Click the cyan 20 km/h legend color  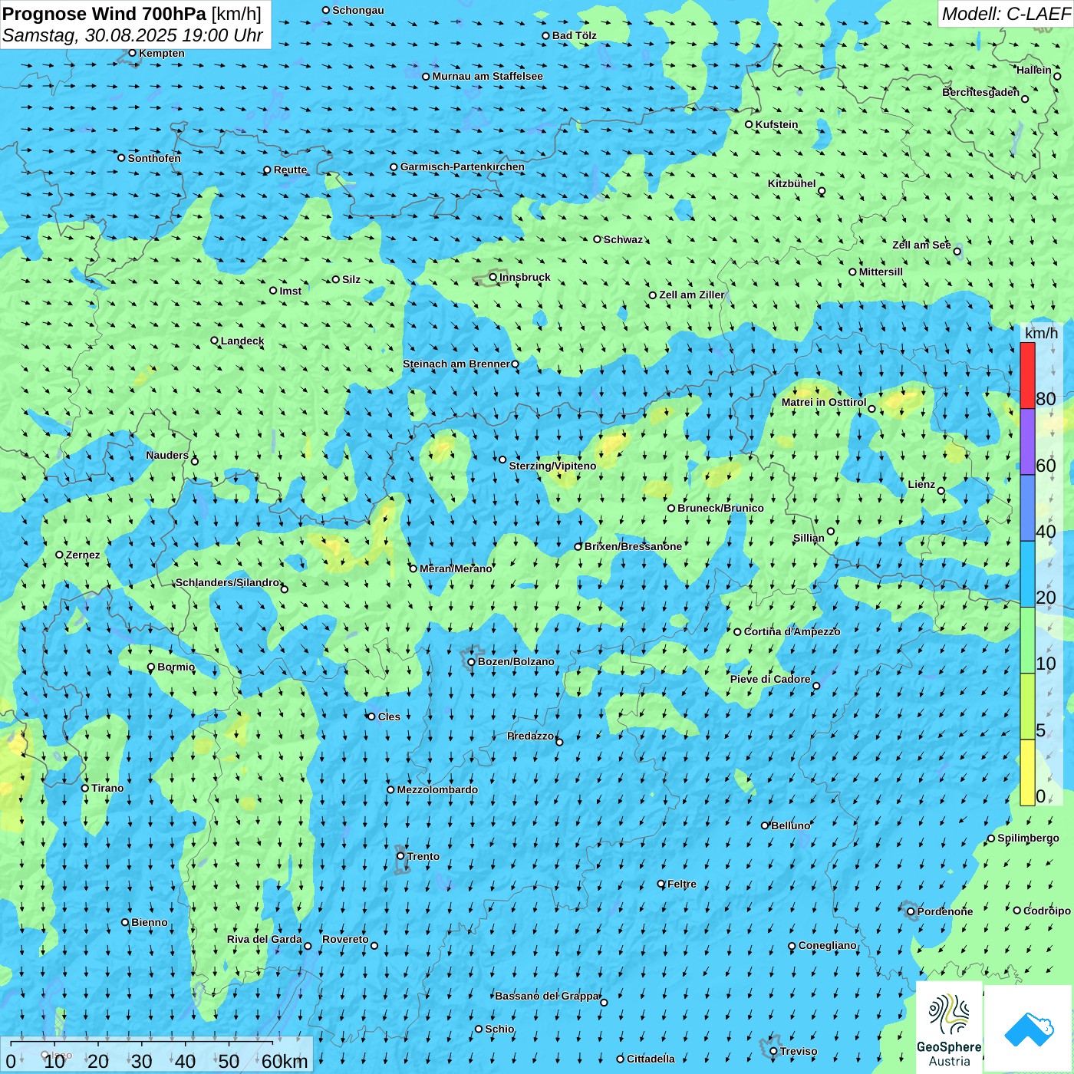point(1027,574)
